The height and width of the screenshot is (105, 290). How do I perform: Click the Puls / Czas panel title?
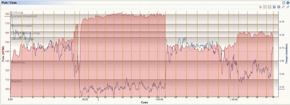[9, 3]
